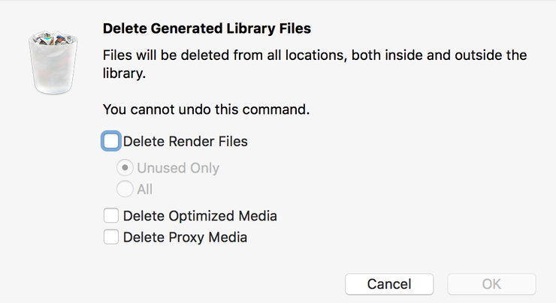This screenshot has height=303, width=556.
Task: Select the Unused Only radio button
Action: [125, 168]
